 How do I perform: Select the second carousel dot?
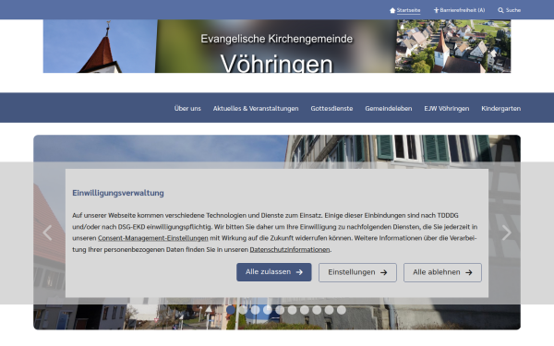pos(243,310)
